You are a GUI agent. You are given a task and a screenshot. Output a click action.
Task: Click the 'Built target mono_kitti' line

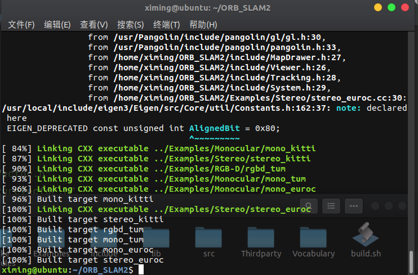click(78, 199)
